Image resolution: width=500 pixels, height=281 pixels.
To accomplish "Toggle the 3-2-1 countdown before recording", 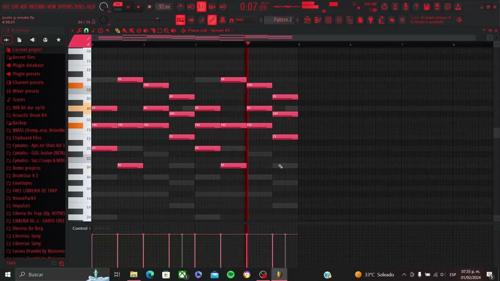I will [x=201, y=7].
